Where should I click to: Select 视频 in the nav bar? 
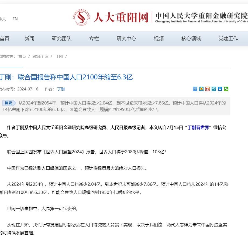[x=159, y=39]
